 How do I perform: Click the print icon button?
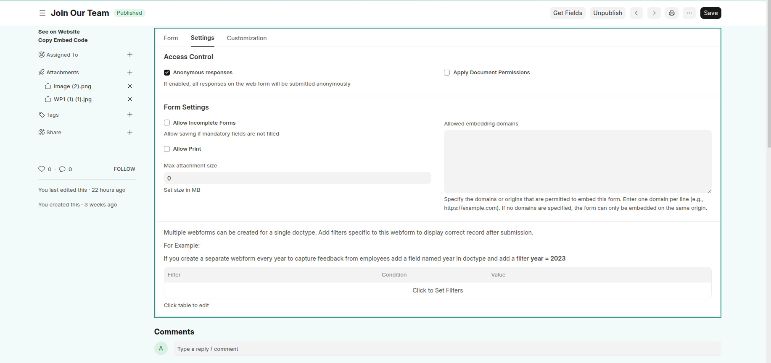click(x=672, y=13)
